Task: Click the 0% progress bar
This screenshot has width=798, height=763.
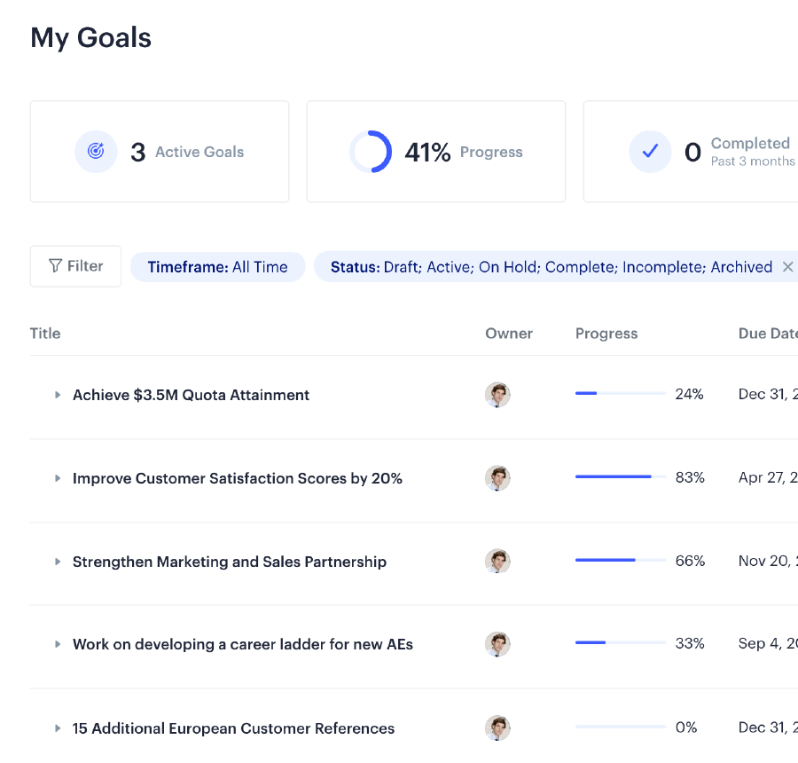Action: pyautogui.click(x=621, y=727)
